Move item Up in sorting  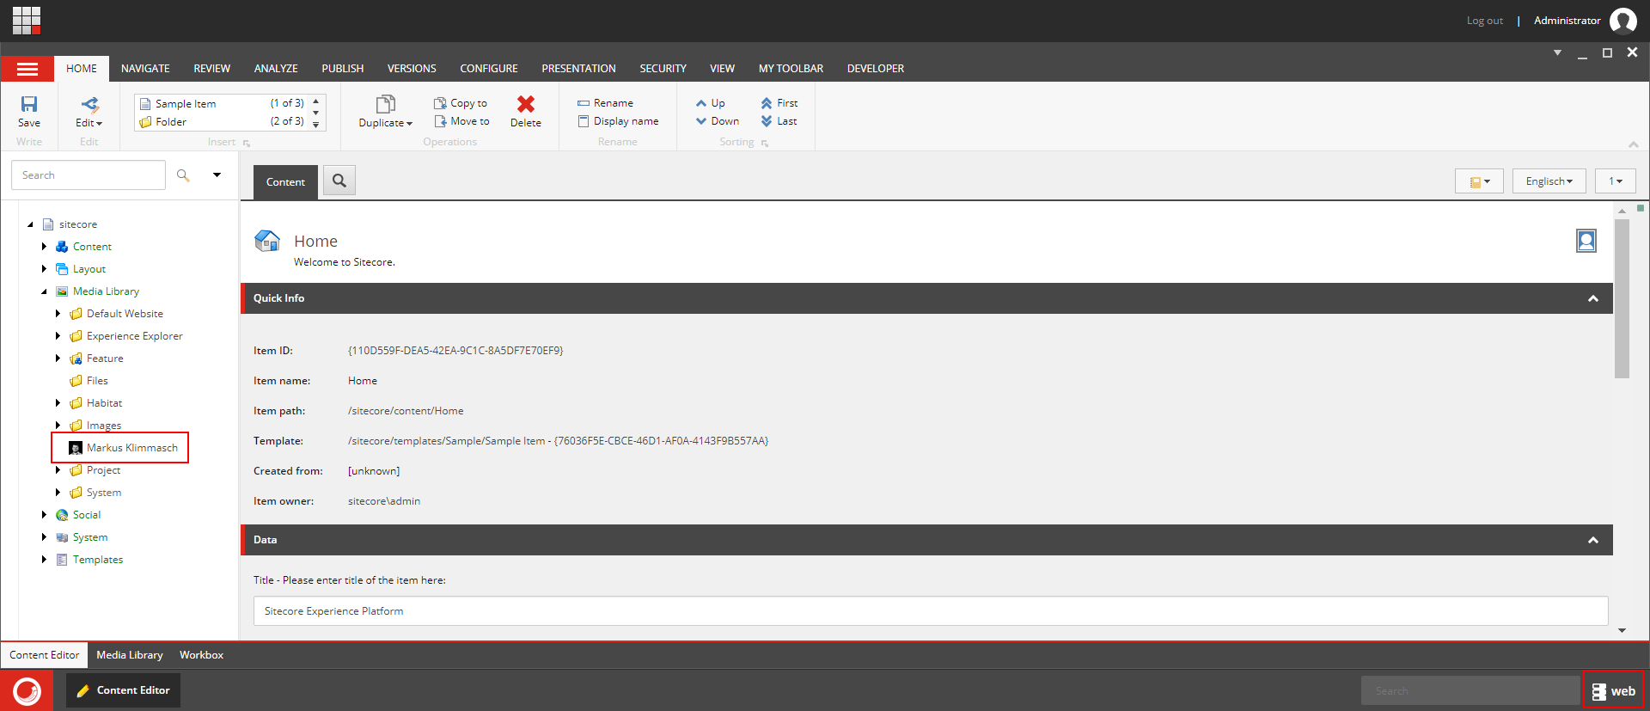[x=711, y=103]
